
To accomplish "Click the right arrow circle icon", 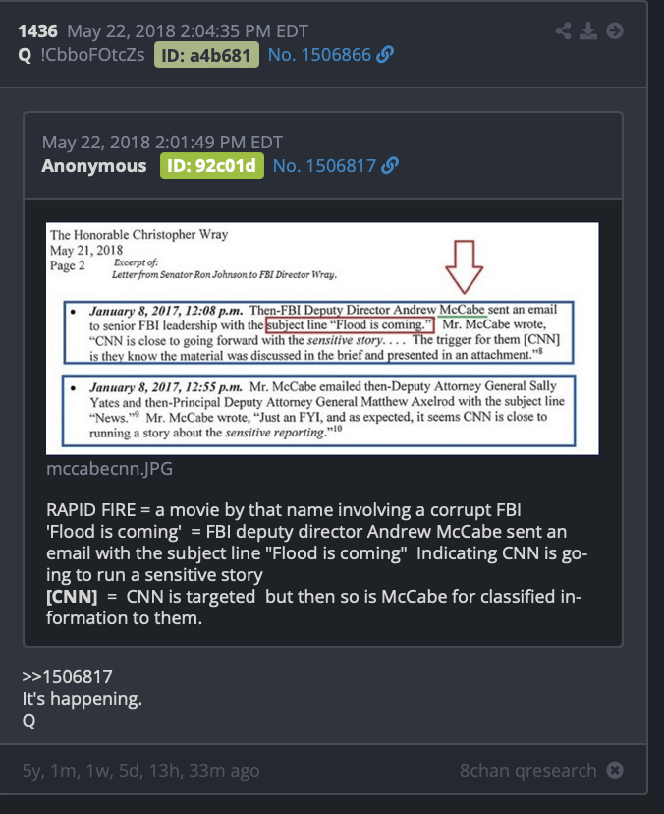I will (x=615, y=30).
